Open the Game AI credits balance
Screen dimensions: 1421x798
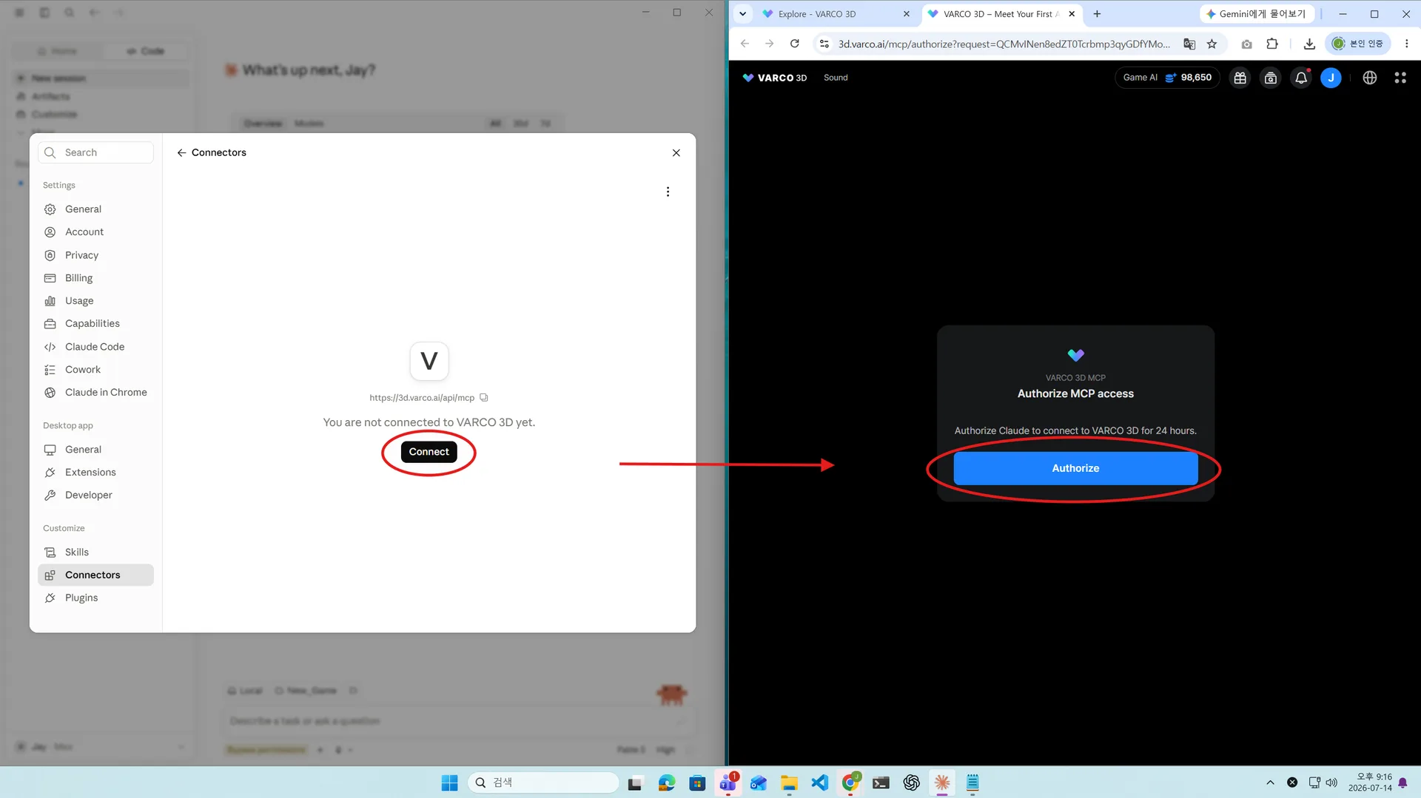point(1167,78)
